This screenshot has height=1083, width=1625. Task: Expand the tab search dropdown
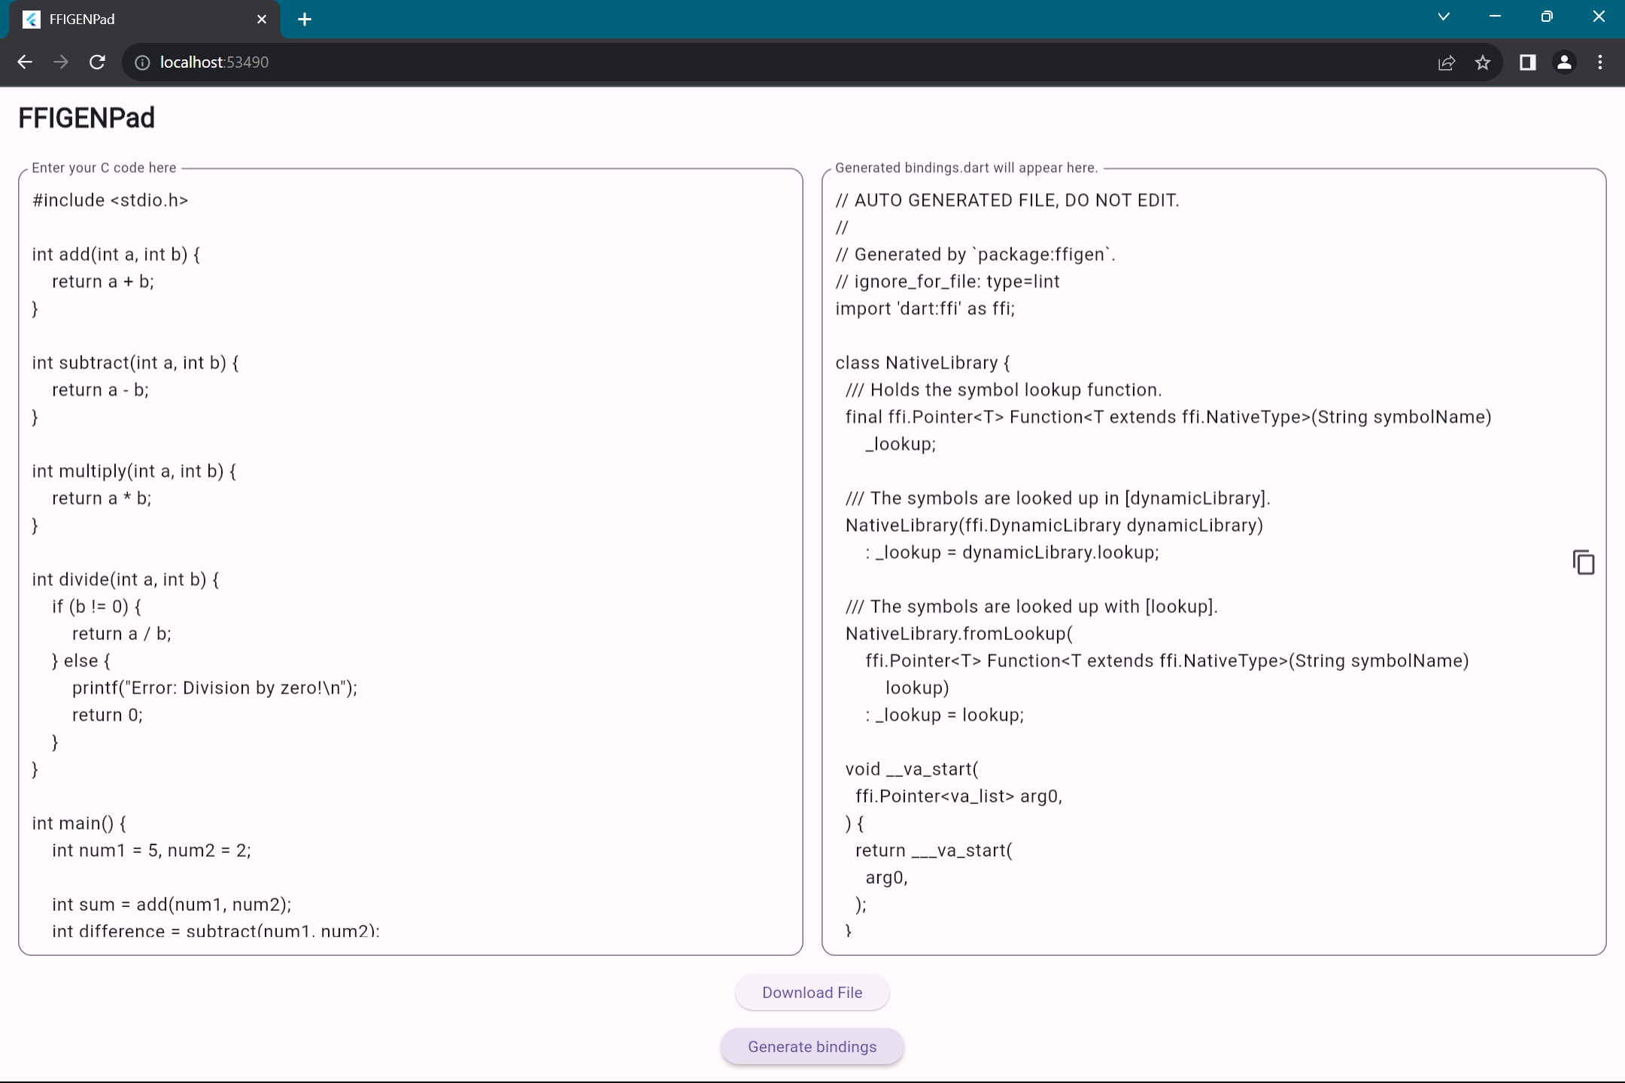pyautogui.click(x=1443, y=17)
